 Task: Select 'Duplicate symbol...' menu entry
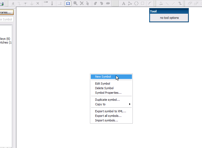107,100
